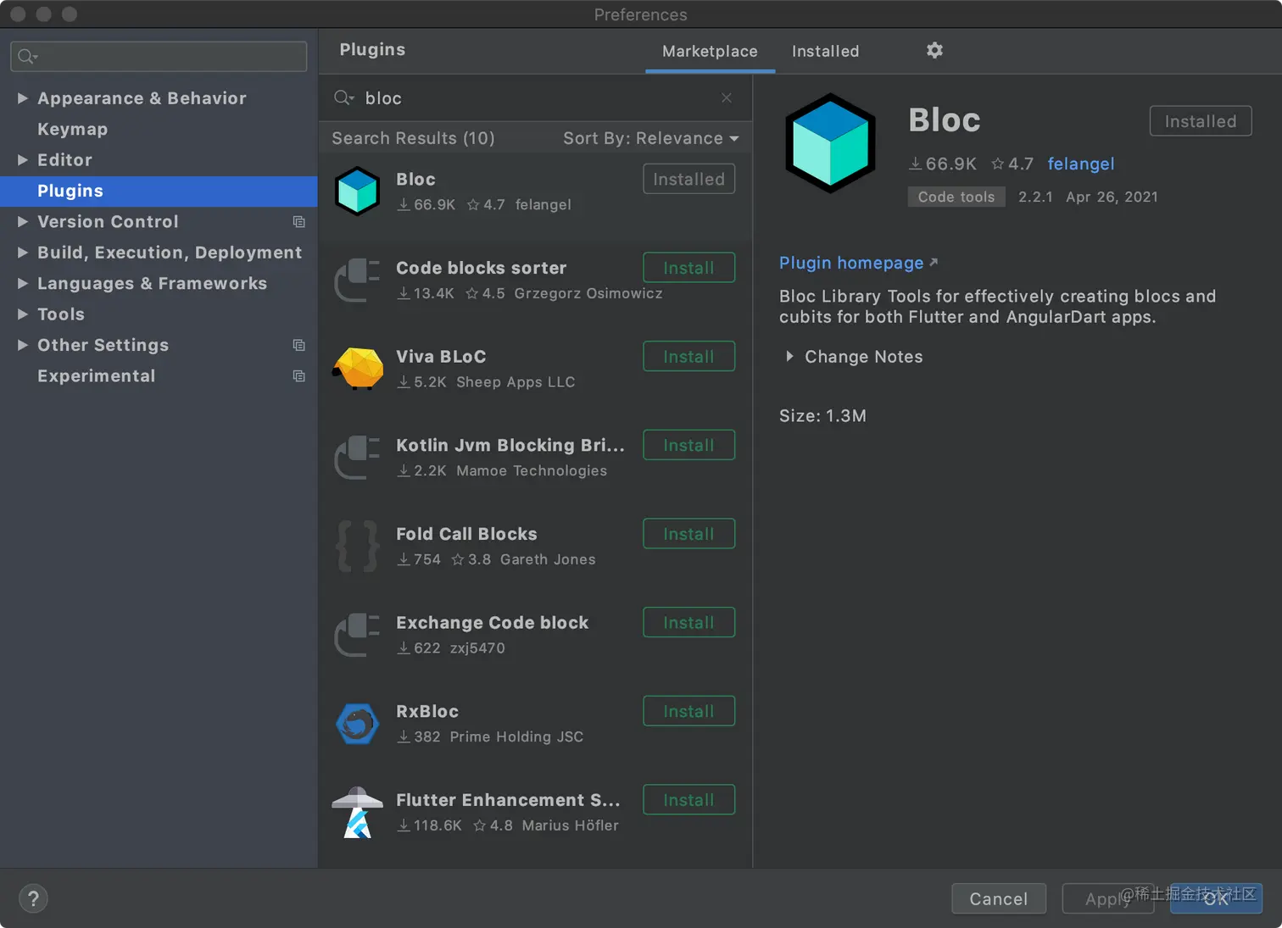The image size is (1282, 928).
Task: Click the plugins settings gear icon
Action: [934, 50]
